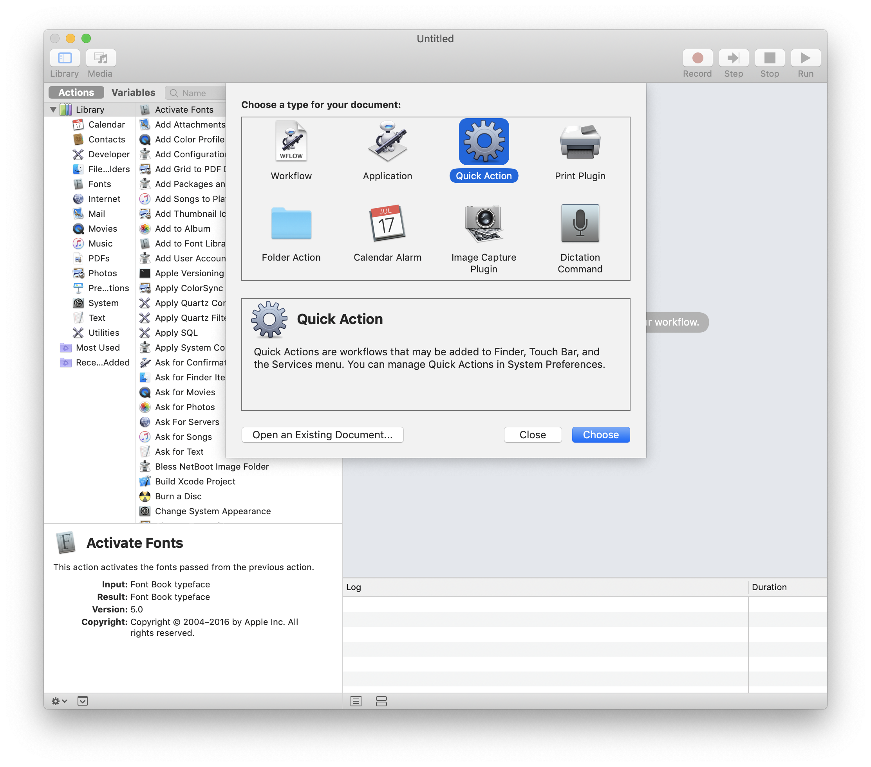Click the Run toolbar icon
The width and height of the screenshot is (871, 767).
[x=805, y=58]
